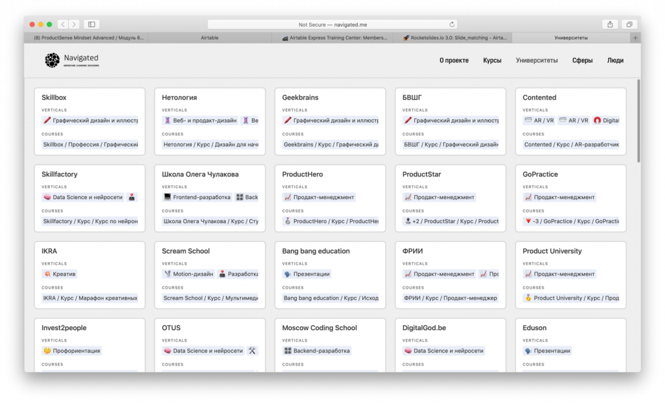Open the ProductStar card title
This screenshot has height=404, width=665.
pyautogui.click(x=421, y=174)
